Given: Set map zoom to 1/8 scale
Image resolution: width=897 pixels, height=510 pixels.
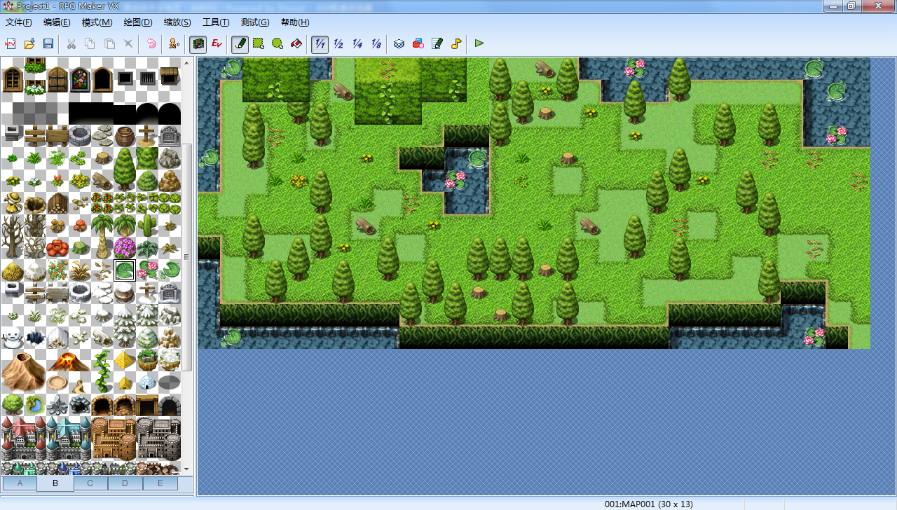Looking at the screenshot, I should (x=376, y=43).
